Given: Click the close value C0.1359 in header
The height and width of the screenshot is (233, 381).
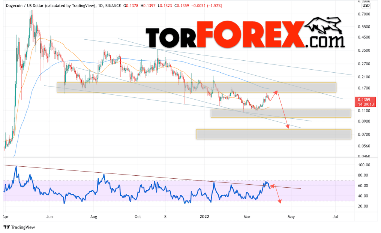Looking at the screenshot, I should (x=181, y=6).
